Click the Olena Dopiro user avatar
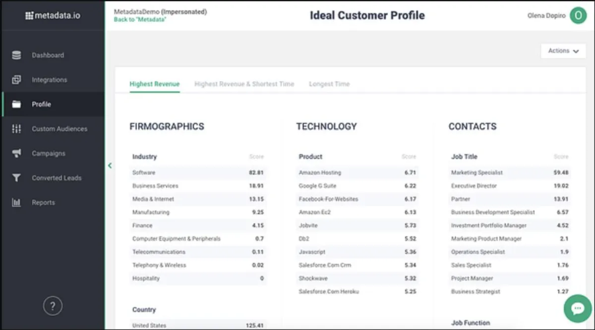595x330 pixels. tap(578, 15)
